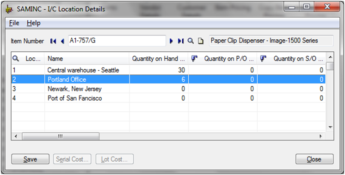Click the finder icon in Location column header
The height and width of the screenshot is (175, 345).
pos(16,58)
